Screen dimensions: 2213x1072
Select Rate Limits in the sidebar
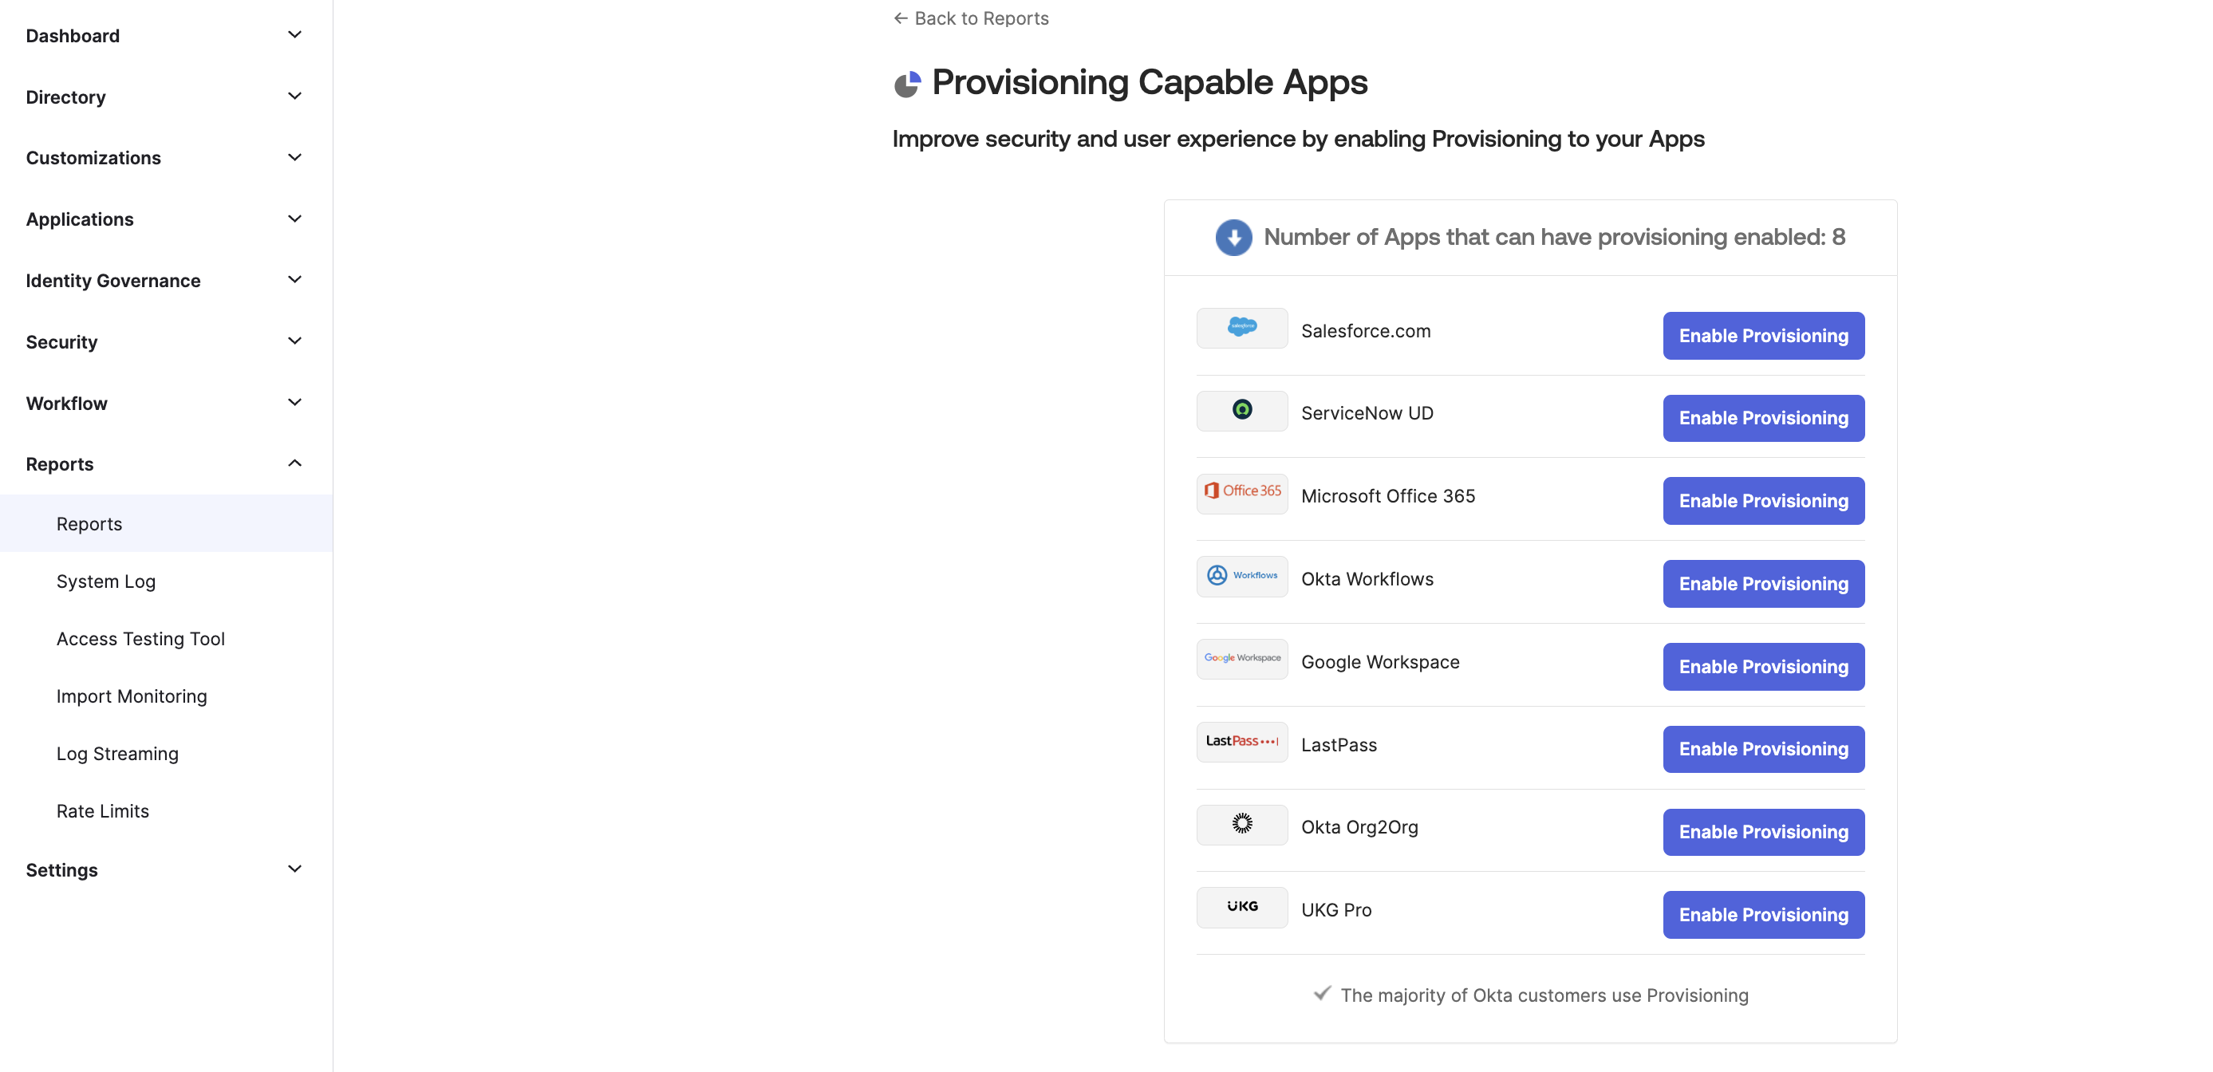tap(101, 810)
